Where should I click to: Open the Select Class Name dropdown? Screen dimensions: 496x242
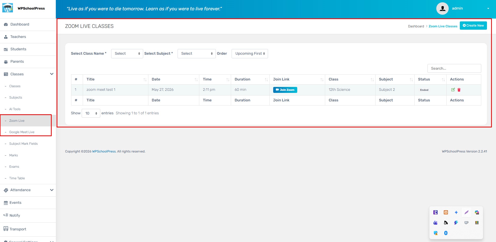point(127,54)
